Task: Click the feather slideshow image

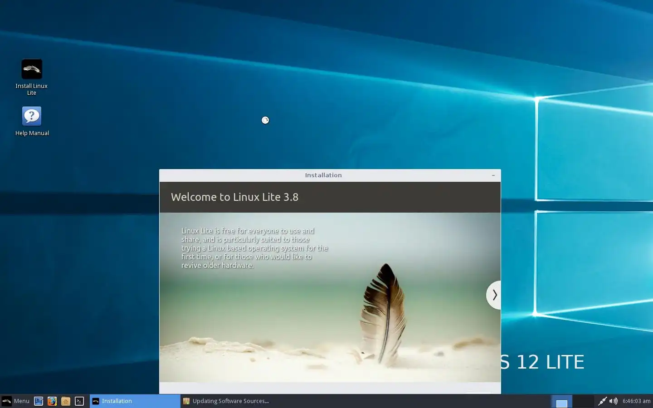Action: [x=330, y=297]
